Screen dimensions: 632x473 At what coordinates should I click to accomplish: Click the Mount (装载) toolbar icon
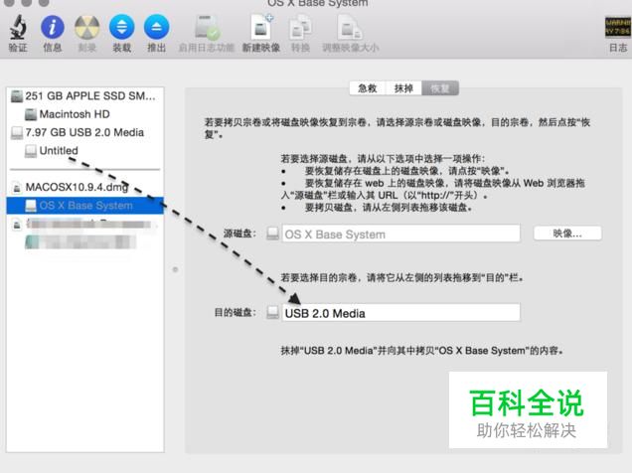121,28
